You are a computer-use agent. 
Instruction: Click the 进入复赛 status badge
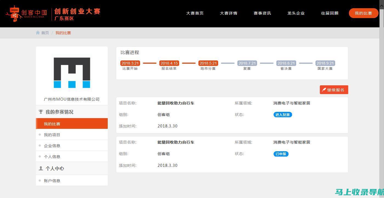(283, 115)
